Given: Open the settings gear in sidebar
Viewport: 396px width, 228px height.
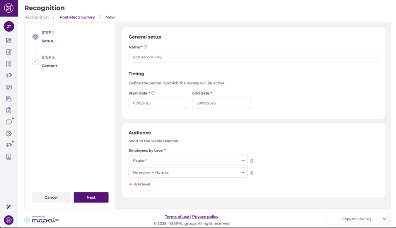Looking at the screenshot, I should [9, 133].
